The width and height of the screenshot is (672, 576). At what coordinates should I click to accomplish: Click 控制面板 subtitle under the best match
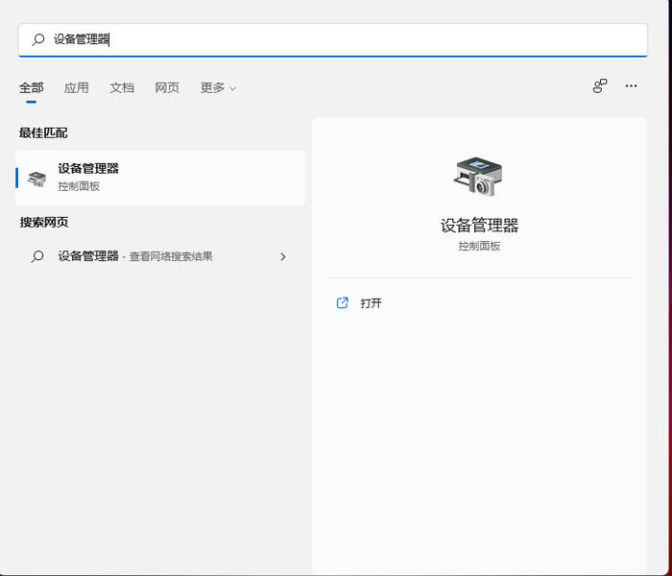click(x=79, y=186)
